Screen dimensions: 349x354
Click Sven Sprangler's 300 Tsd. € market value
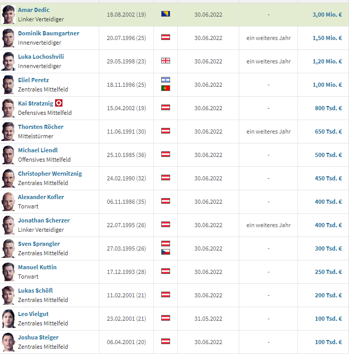click(328, 248)
